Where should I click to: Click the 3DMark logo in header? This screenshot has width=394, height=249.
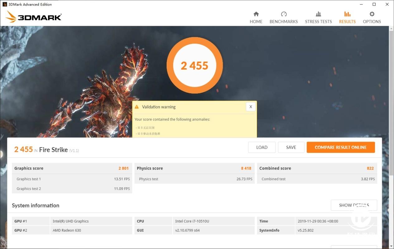[34, 17]
